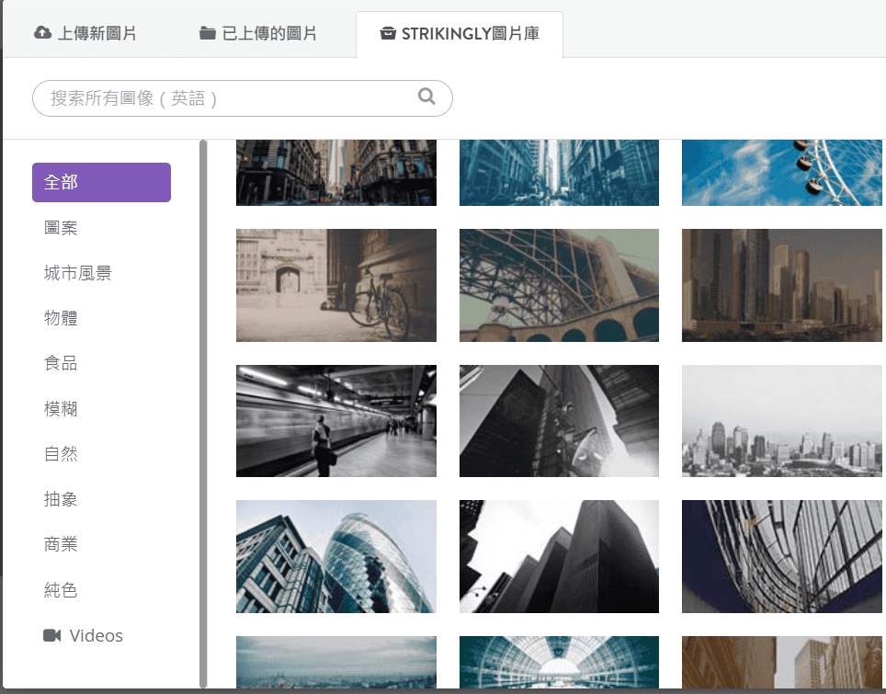886x694 pixels.
Task: Select the 商業 category
Action: tap(61, 544)
